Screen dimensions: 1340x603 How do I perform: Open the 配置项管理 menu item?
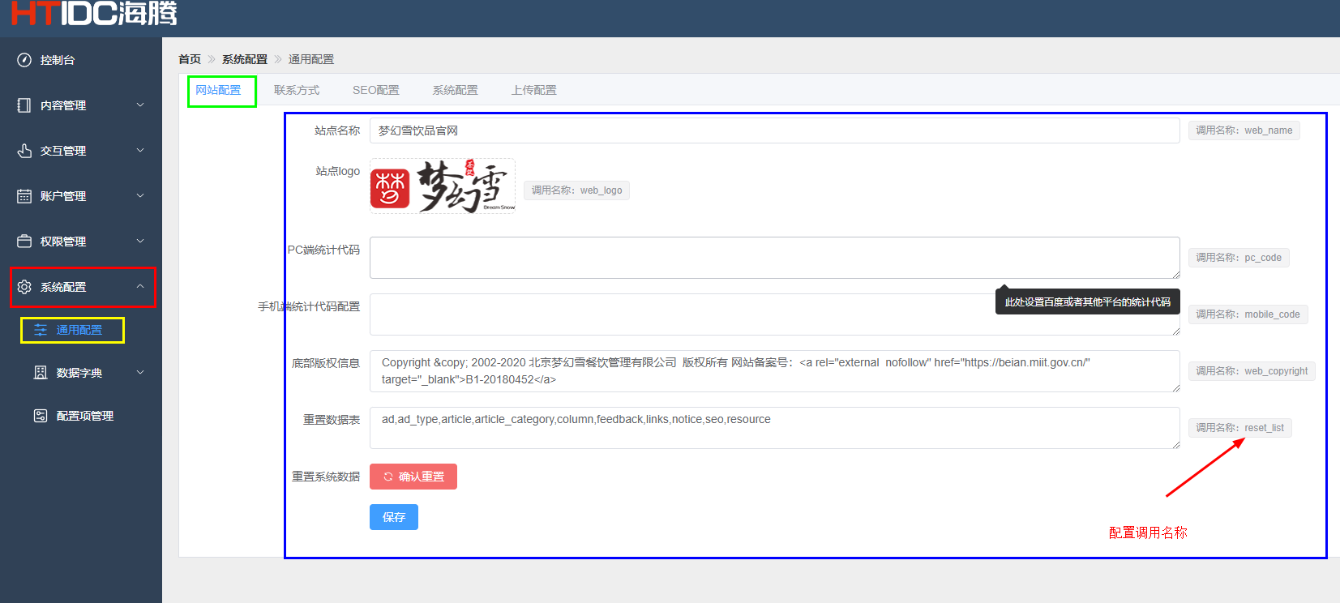pos(81,416)
